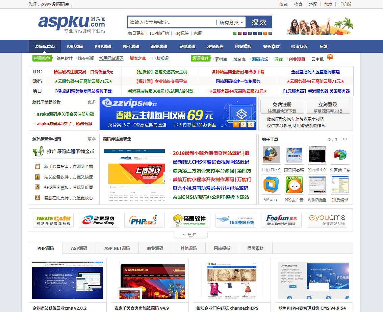Click the green megaphone promotion icon
Image resolution: width=383 pixels, height=312 pixels.
38,151
